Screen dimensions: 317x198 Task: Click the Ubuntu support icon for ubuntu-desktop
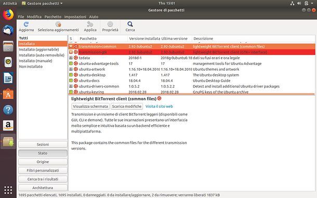[x=75, y=75]
